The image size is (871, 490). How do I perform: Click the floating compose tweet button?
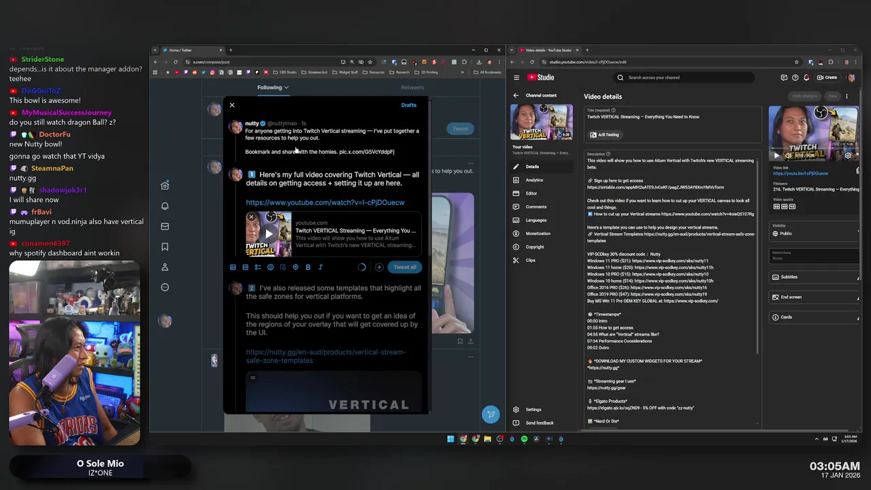click(491, 414)
